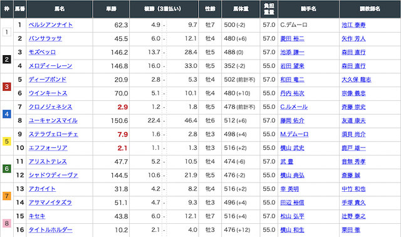Click the orange frame 7 badge

[x=7, y=196]
